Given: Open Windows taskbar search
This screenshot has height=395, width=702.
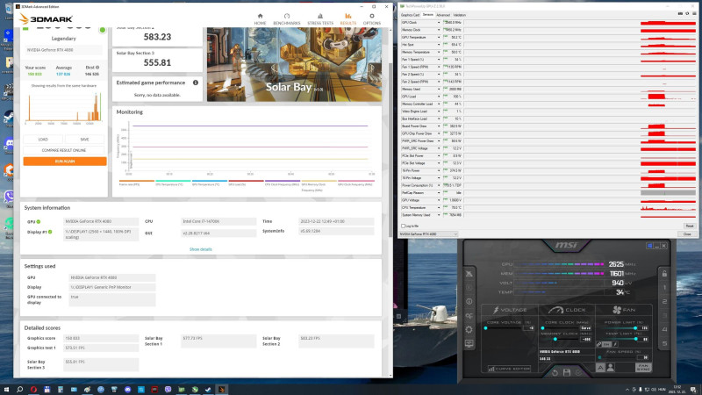Looking at the screenshot, I should tap(19, 390).
